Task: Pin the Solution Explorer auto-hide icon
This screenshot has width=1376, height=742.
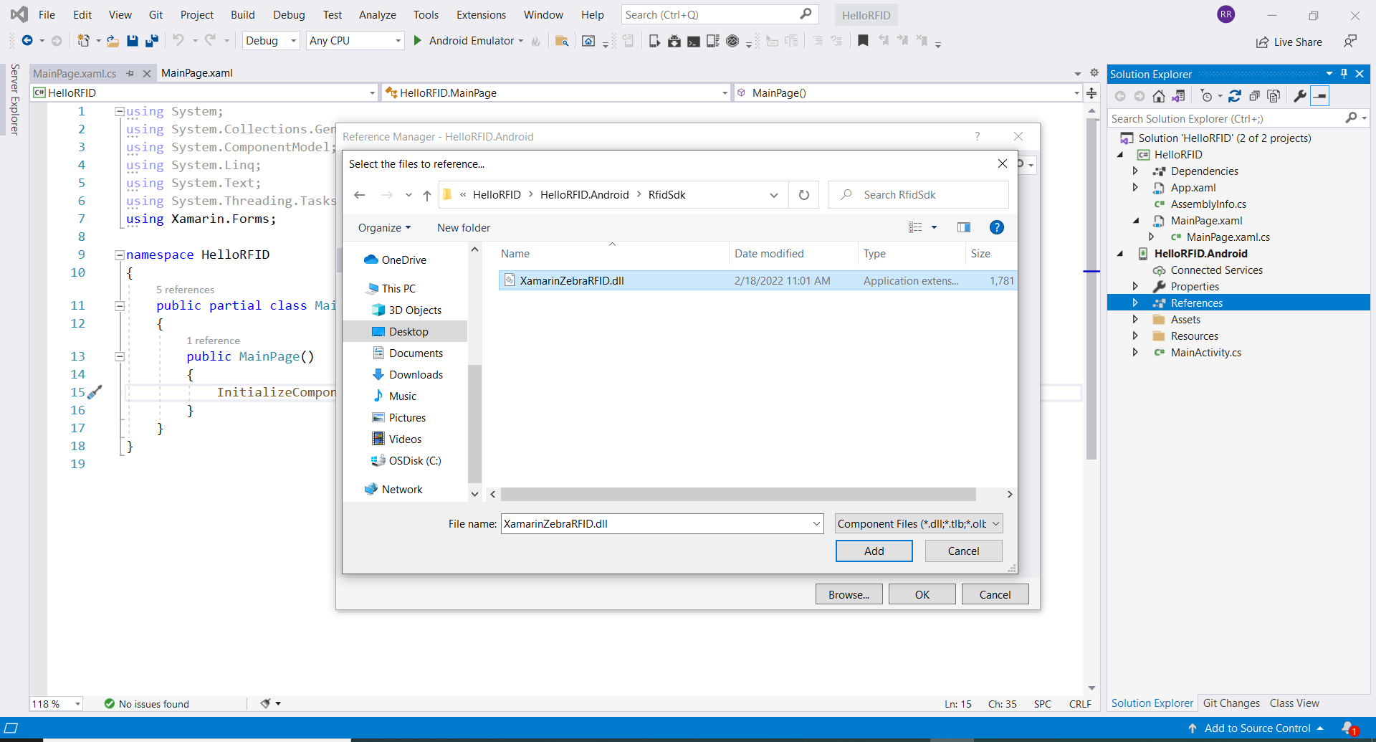Action: click(x=1344, y=74)
